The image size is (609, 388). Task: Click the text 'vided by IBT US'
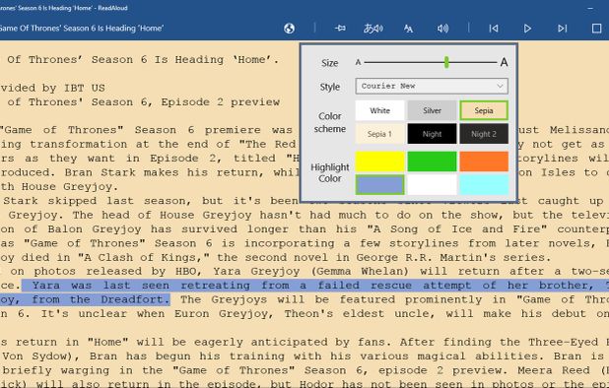click(x=53, y=88)
